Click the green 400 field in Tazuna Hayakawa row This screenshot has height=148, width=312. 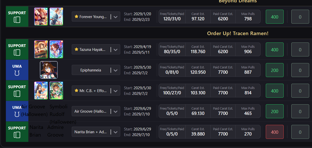click(x=275, y=50)
